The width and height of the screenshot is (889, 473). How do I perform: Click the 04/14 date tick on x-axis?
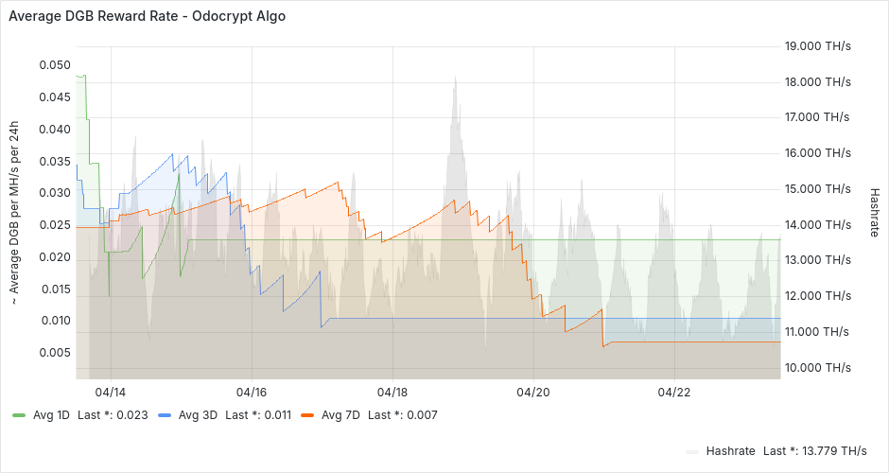(111, 391)
